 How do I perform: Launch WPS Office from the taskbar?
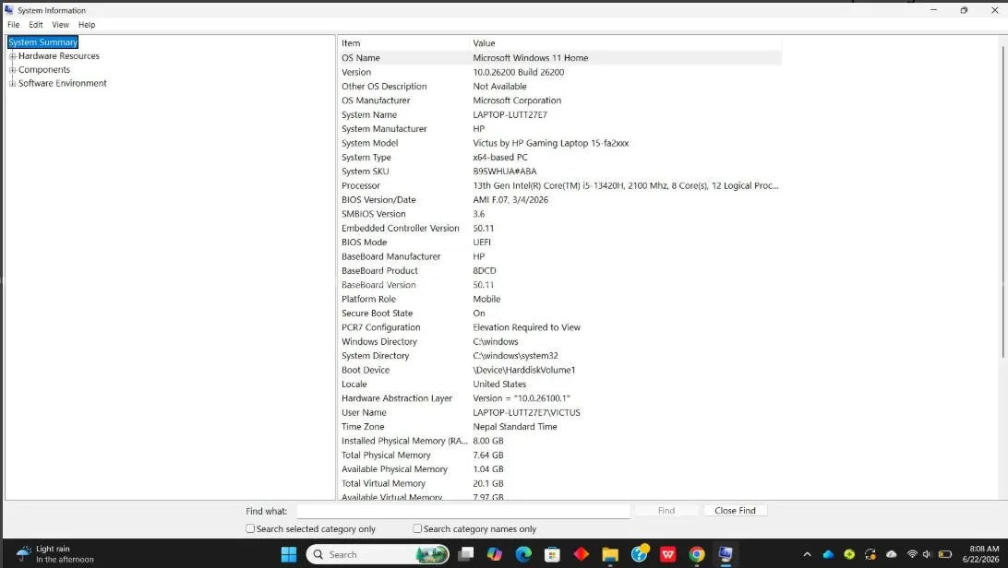[x=668, y=554]
